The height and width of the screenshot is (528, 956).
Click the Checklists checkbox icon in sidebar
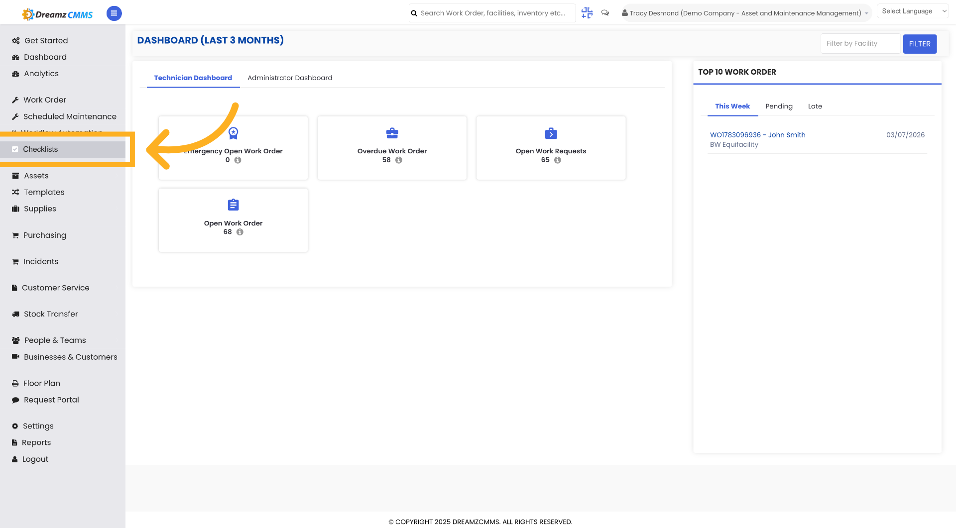coord(15,149)
